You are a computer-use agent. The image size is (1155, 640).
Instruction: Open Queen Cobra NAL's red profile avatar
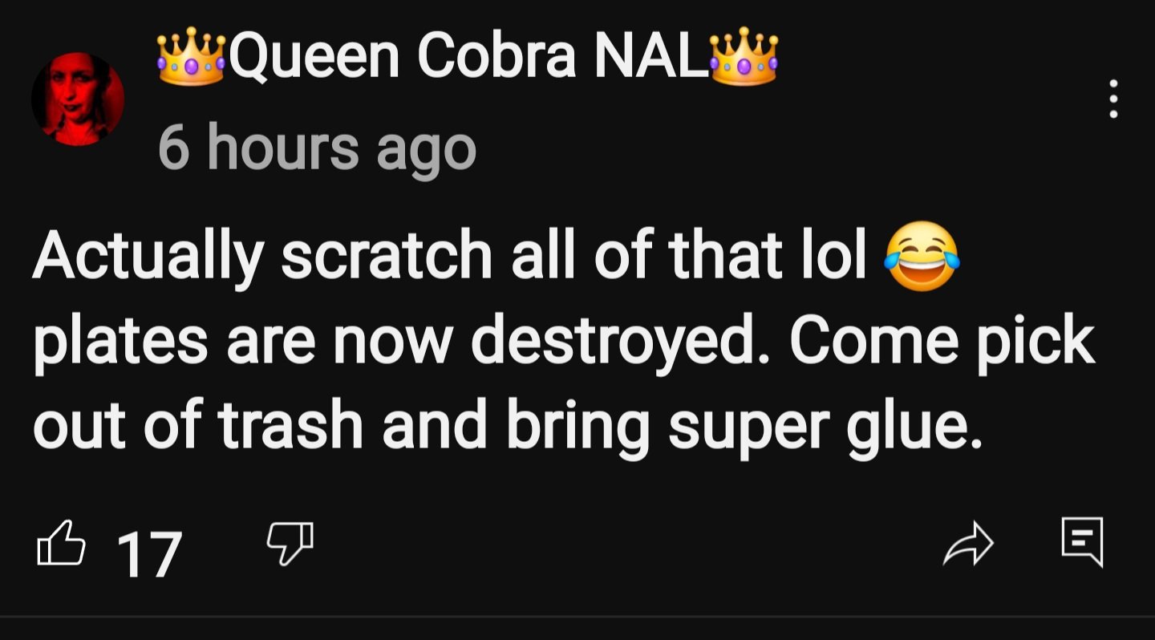(78, 99)
